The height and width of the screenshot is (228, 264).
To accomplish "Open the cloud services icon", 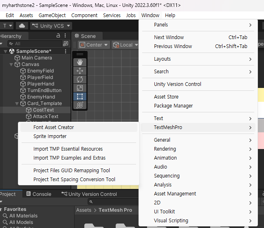I will point(22,26).
